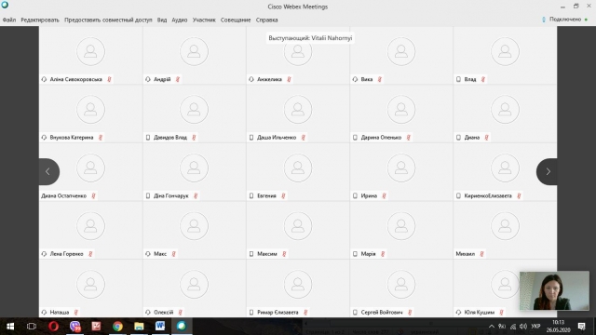This screenshot has height=335, width=596.
Task: Open the notification center
Action: [581, 327]
